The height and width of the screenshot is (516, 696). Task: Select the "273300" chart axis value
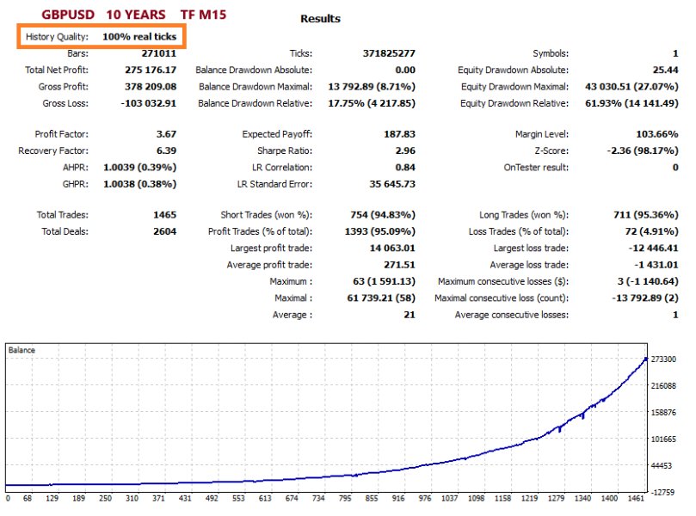(x=663, y=359)
